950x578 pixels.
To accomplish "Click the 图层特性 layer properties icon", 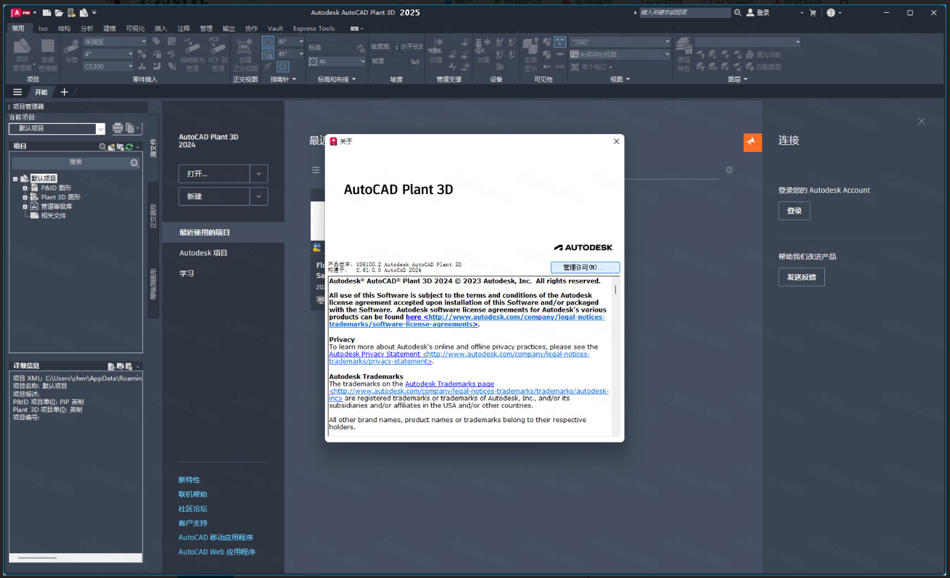I will (x=683, y=54).
